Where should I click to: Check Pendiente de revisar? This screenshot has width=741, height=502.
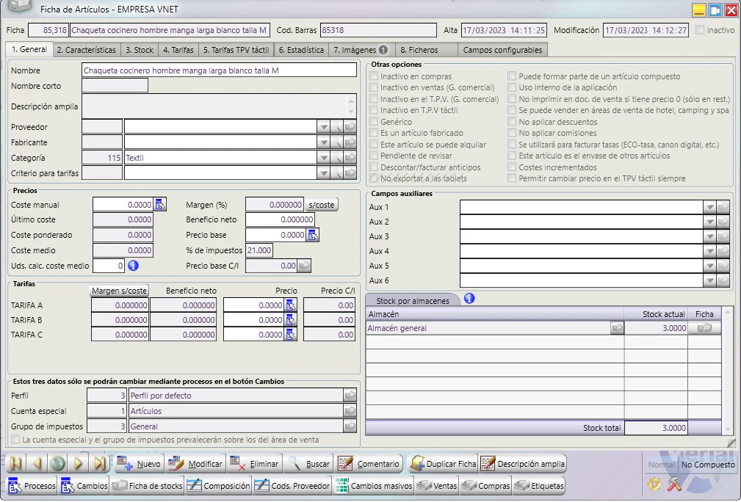(x=374, y=156)
